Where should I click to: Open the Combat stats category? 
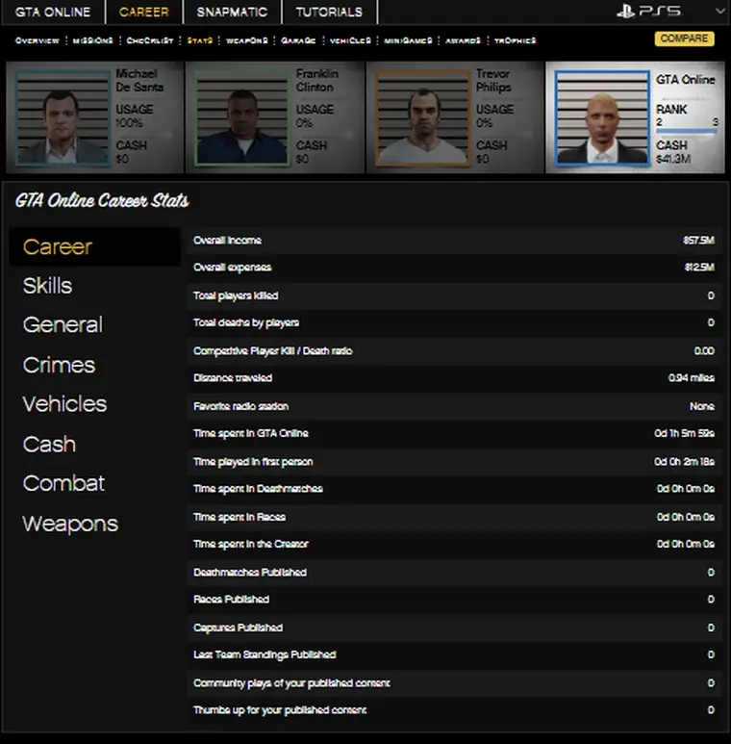(63, 483)
